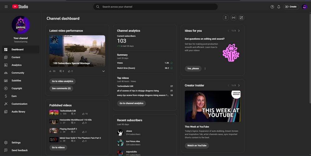Click Go to video analytics
Image resolution: width=311 pixels, height=156 pixels.
click(63, 81)
